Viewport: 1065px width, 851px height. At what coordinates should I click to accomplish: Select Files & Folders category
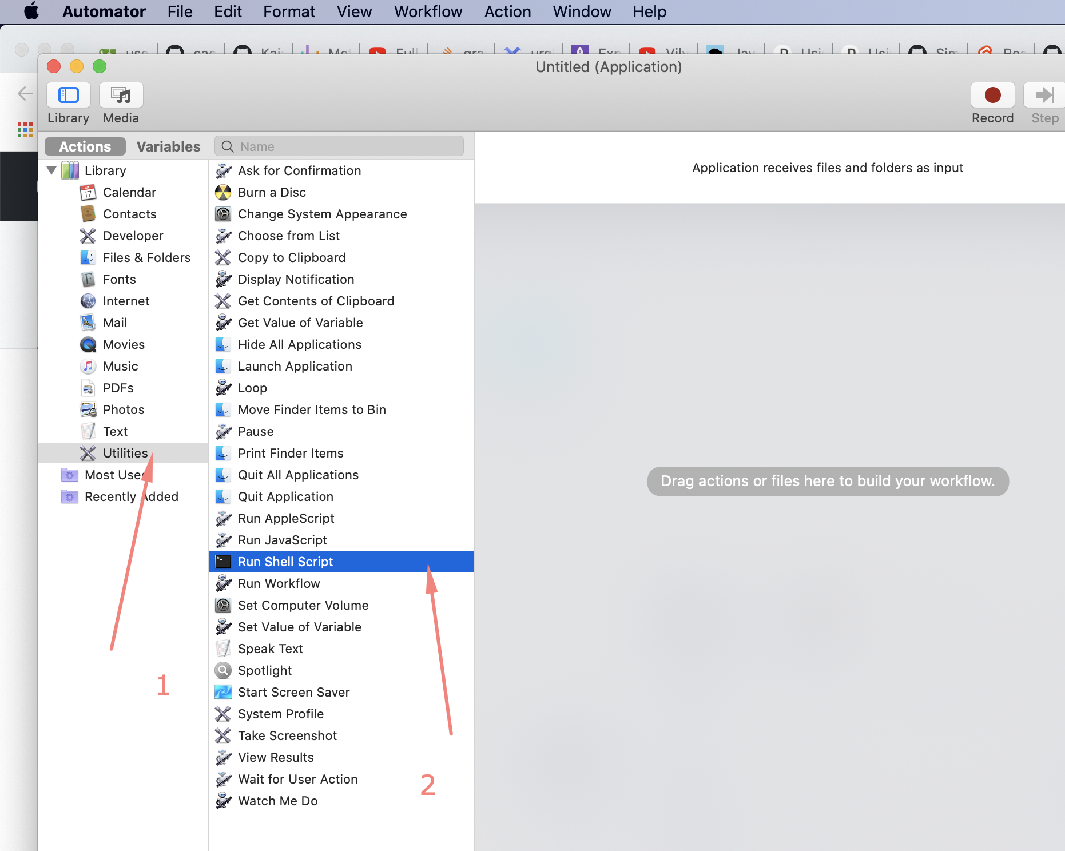(x=123, y=257)
